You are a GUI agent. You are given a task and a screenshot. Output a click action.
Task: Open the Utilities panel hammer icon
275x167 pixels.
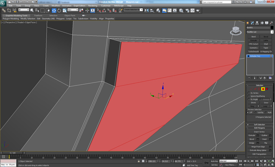pyautogui.click(x=271, y=23)
